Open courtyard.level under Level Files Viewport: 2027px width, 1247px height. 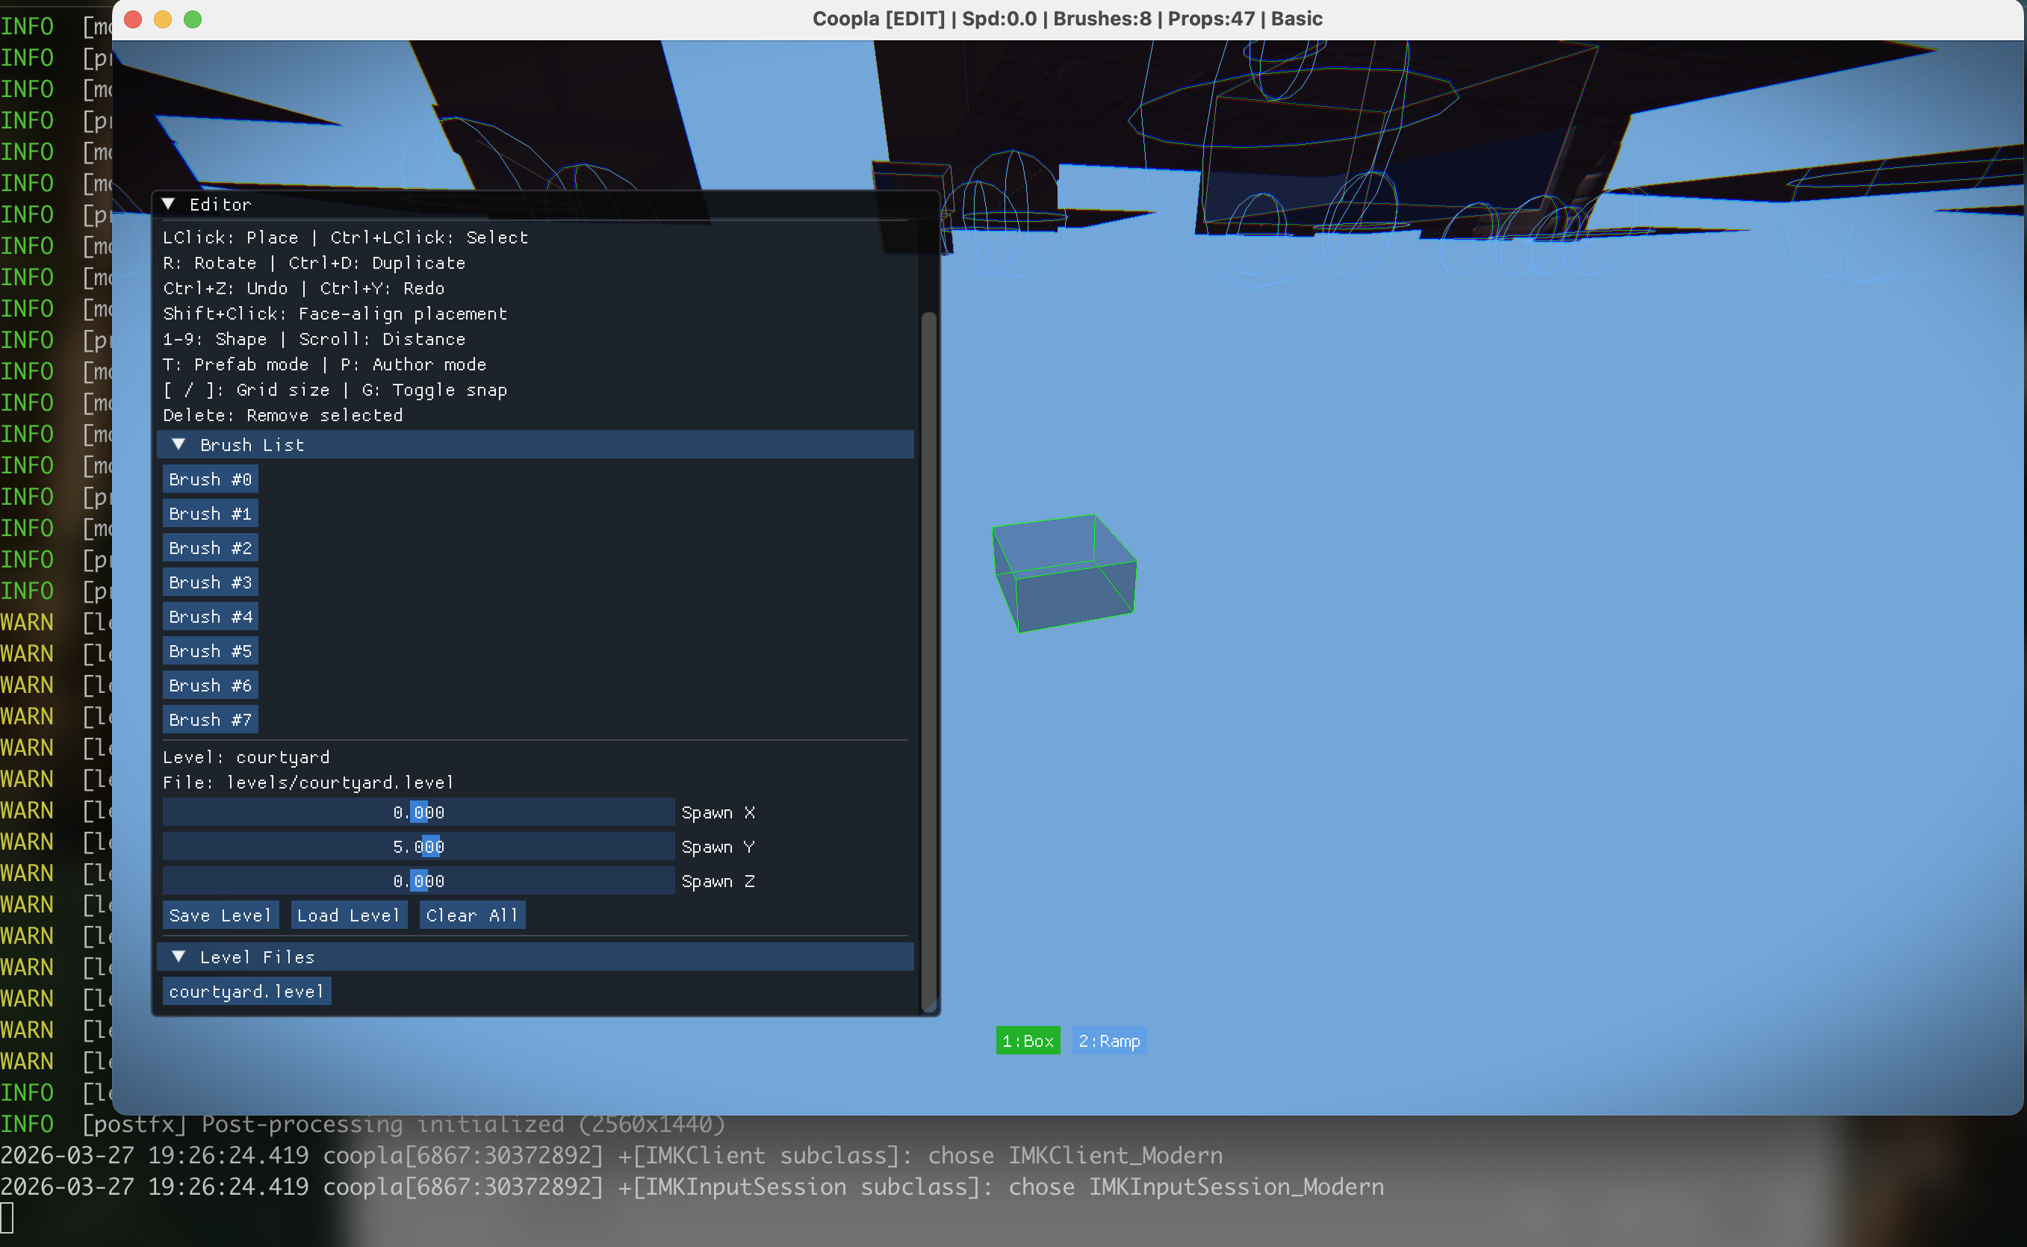246,991
